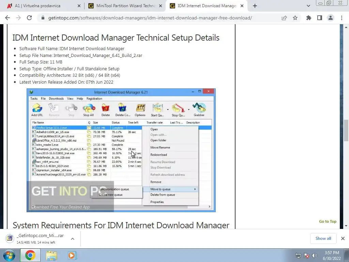Open the volume speaker tray icon

tap(314, 256)
